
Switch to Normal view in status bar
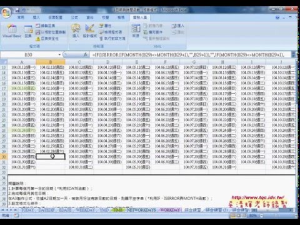point(233,216)
